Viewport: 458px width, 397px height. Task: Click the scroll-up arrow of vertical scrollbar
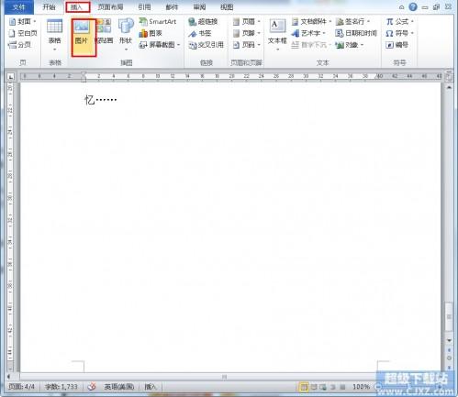(x=449, y=87)
